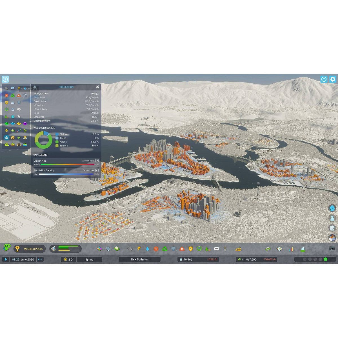The width and height of the screenshot is (338, 338).
Task: Click the New Dollarton city name
Action: (140, 259)
